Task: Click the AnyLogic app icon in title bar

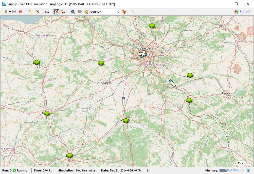Action: 4,4
